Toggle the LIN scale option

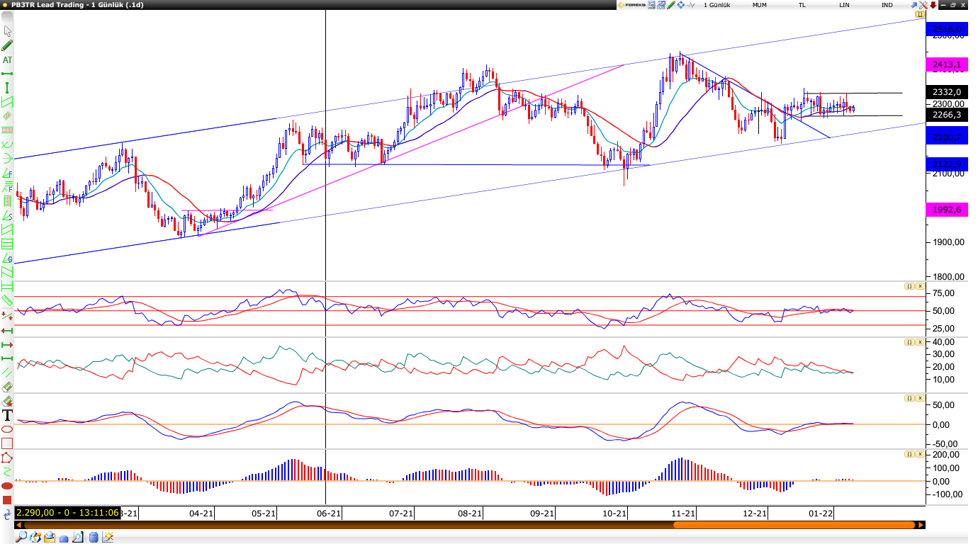[x=844, y=5]
